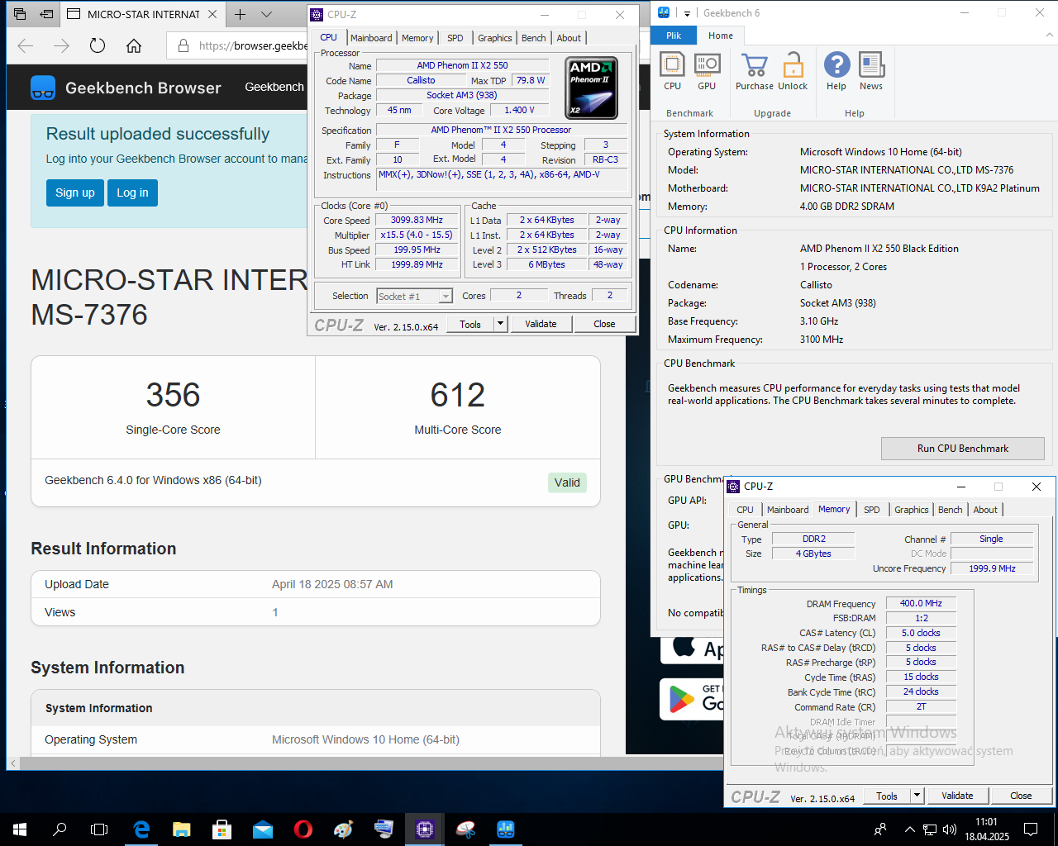Click the horizontal scrollbar left arrow
The image size is (1058, 846).
[x=13, y=763]
